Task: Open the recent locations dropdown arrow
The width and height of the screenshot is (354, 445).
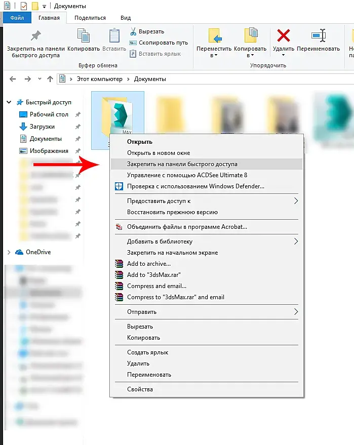Action: click(40, 78)
